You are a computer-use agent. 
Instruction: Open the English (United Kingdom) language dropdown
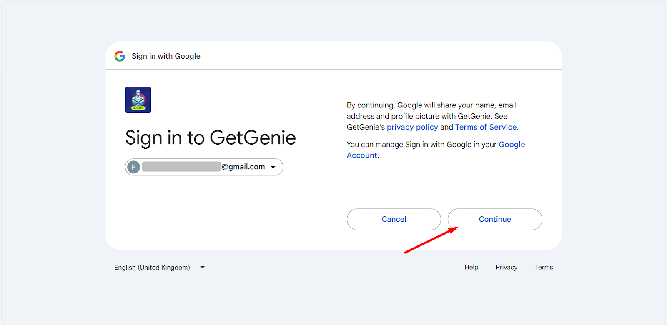[160, 267]
